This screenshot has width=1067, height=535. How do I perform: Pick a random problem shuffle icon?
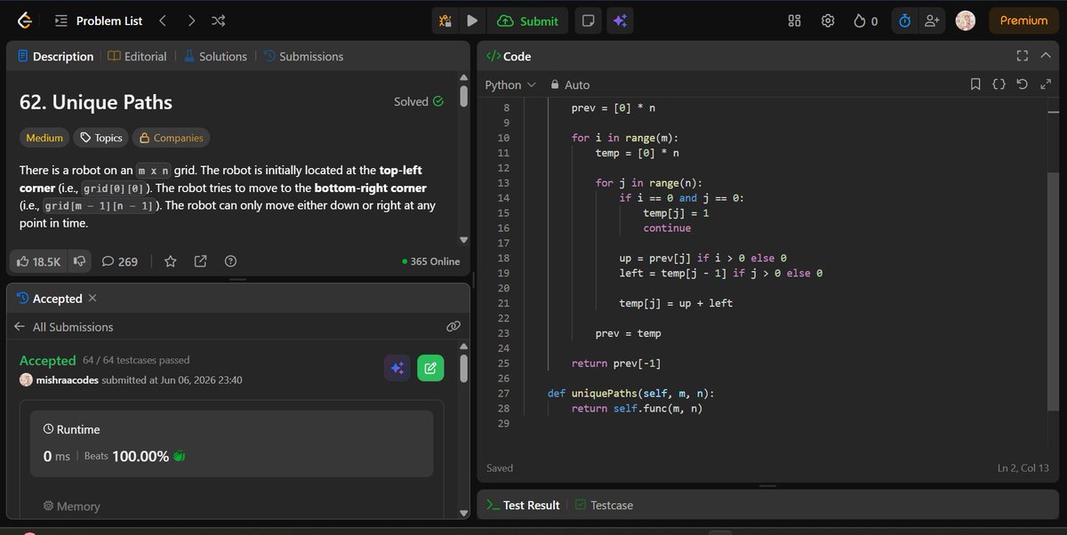(x=219, y=20)
